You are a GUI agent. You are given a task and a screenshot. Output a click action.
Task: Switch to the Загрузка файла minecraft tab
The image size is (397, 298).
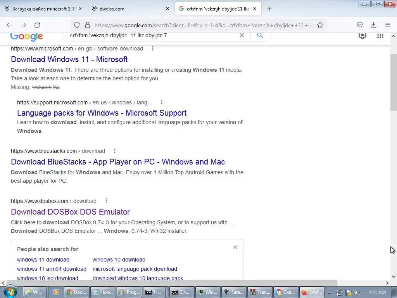click(x=43, y=9)
